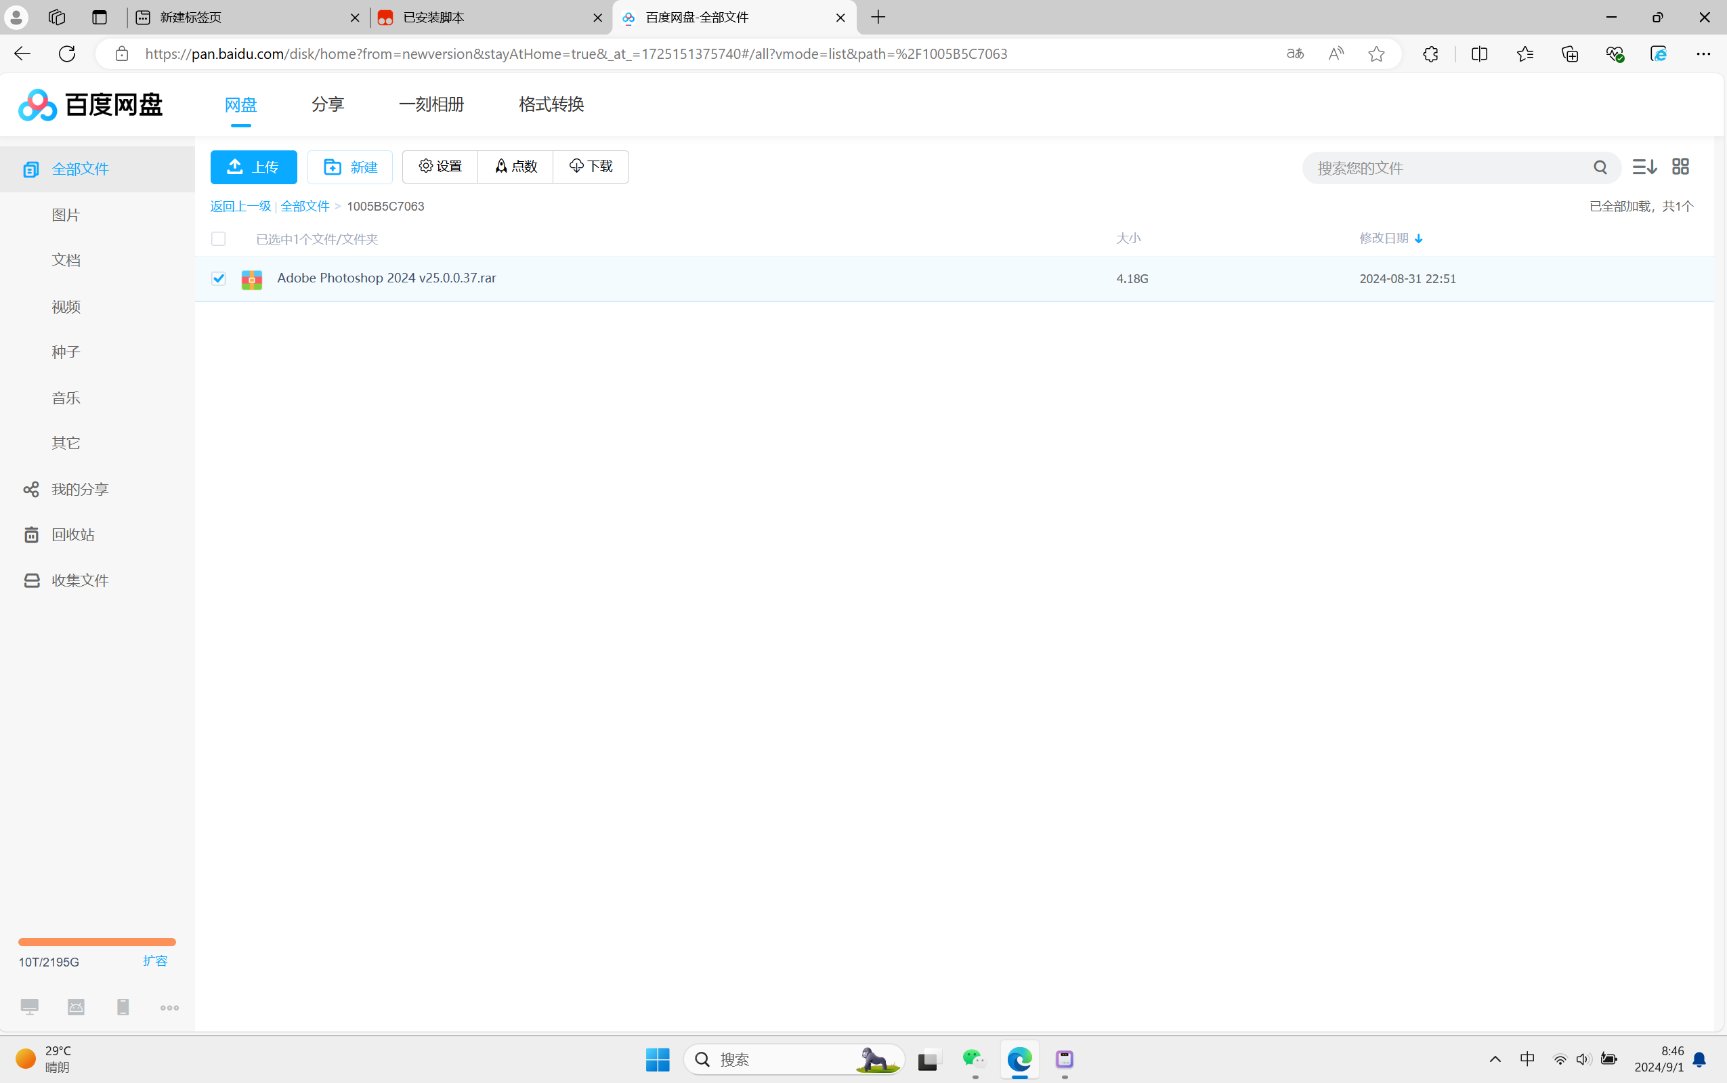This screenshot has width=1727, height=1083.
Task: Show hidden system tray icons chevron
Action: point(1495,1059)
